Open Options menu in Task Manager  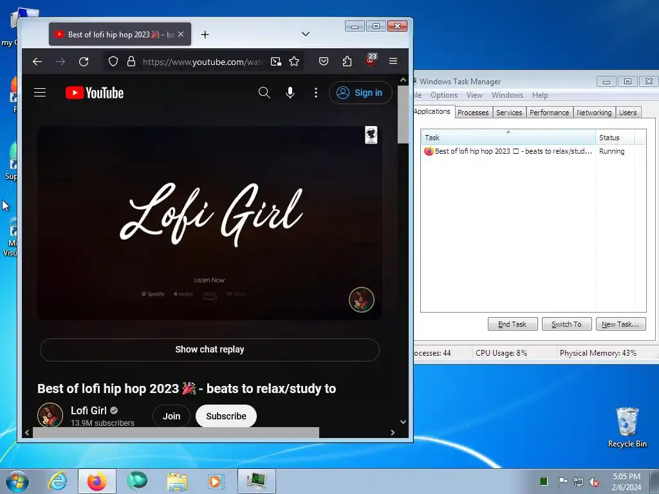point(444,95)
